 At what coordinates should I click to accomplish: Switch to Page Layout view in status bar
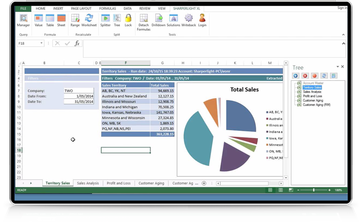pyautogui.click(x=281, y=190)
